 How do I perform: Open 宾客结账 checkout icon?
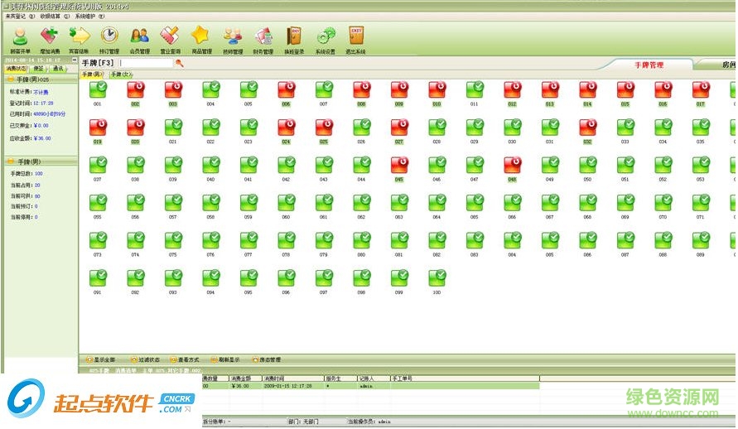point(79,40)
